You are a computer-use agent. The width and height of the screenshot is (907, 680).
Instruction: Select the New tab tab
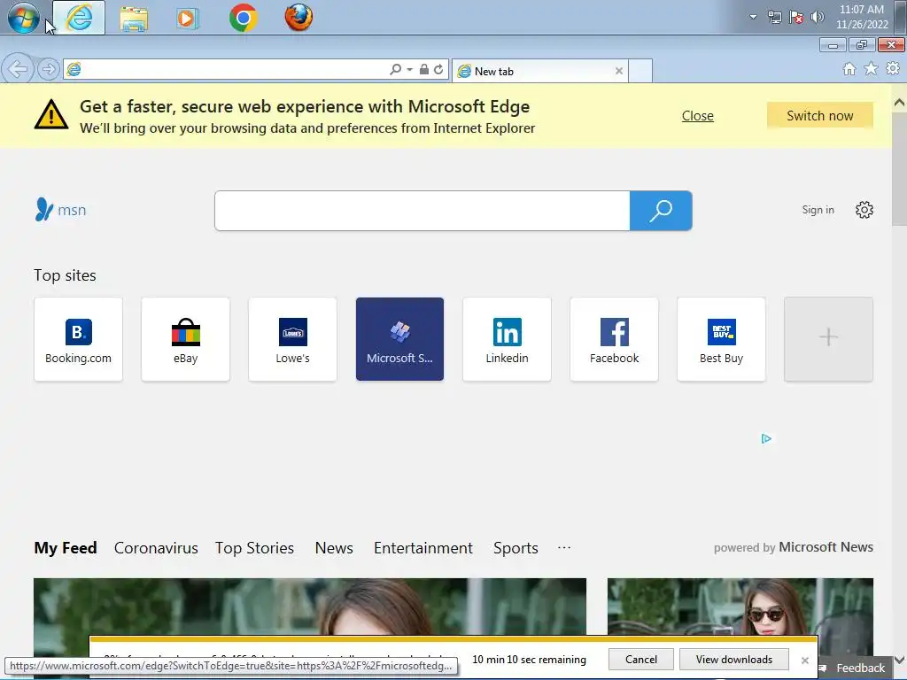click(539, 71)
